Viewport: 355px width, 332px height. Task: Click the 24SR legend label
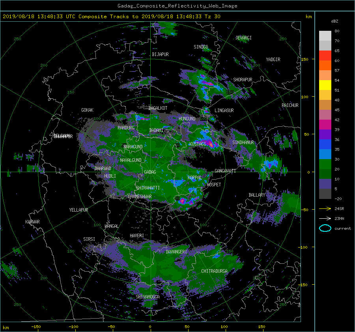[339, 209]
